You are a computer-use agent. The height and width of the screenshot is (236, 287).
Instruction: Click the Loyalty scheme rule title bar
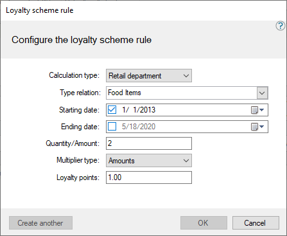143,10
